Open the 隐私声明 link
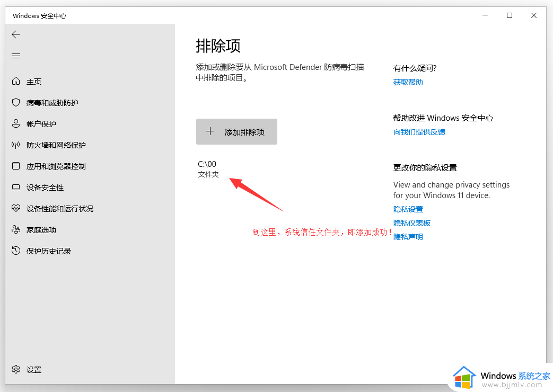Image resolution: width=553 pixels, height=392 pixels. [408, 237]
